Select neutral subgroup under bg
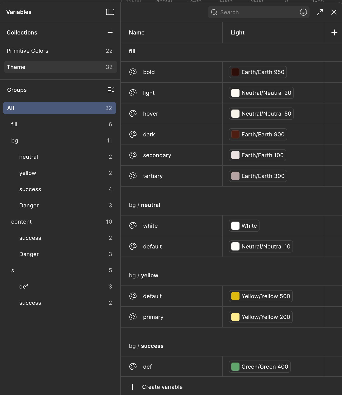Viewport: 342px width, 395px height. click(60, 157)
